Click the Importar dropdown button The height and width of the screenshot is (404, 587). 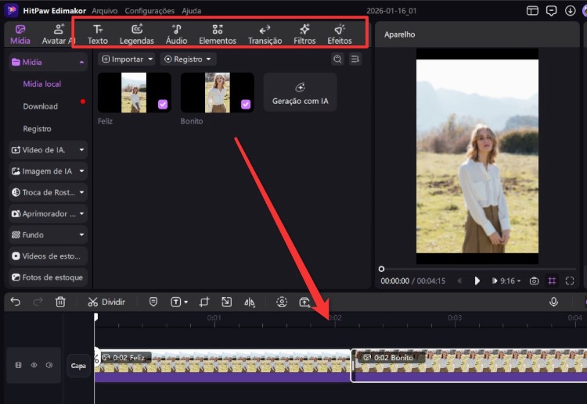point(127,59)
